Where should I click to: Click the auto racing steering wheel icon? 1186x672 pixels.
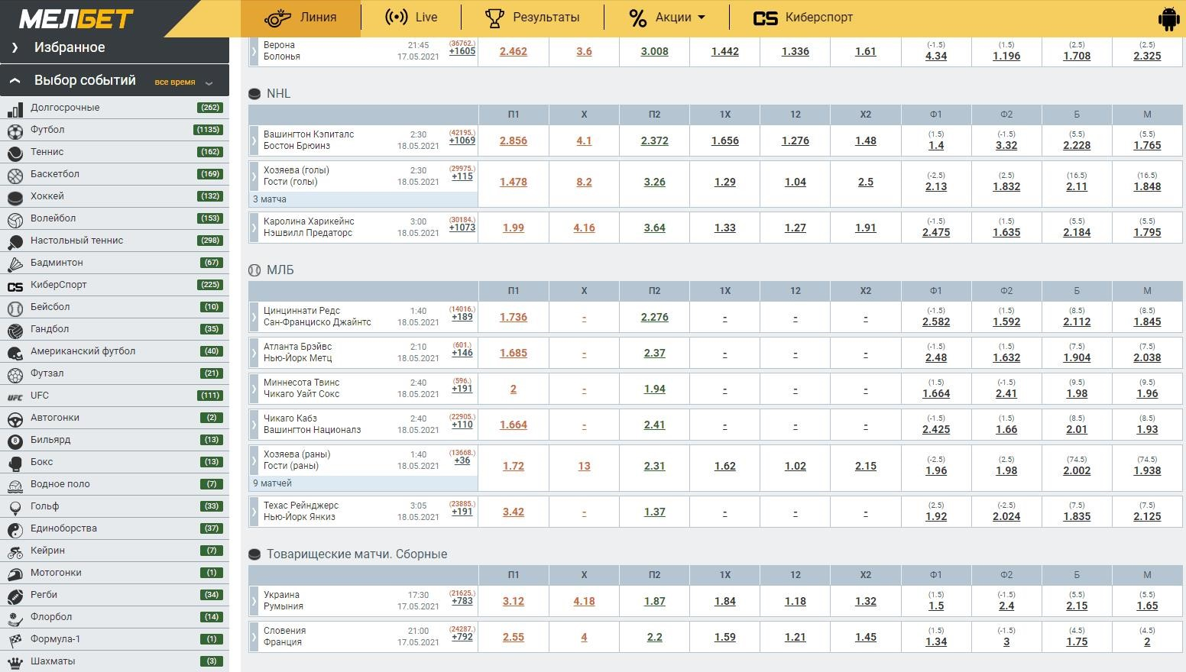pos(15,418)
